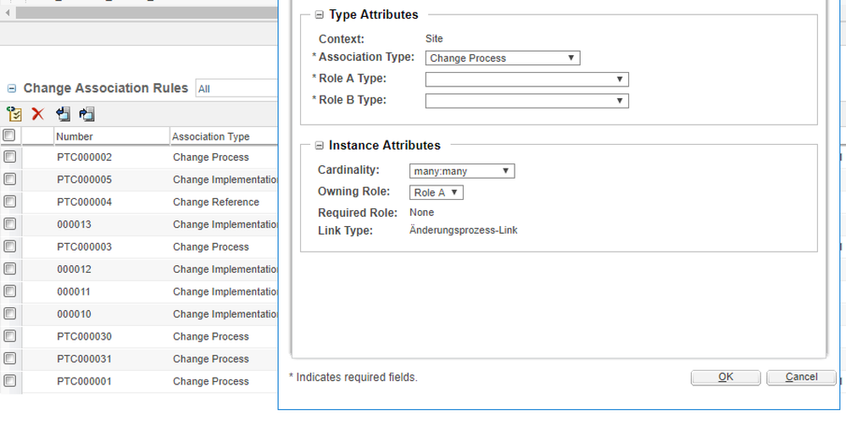Click Change Process in the PTC000001 row
This screenshot has width=846, height=426.
coord(211,381)
